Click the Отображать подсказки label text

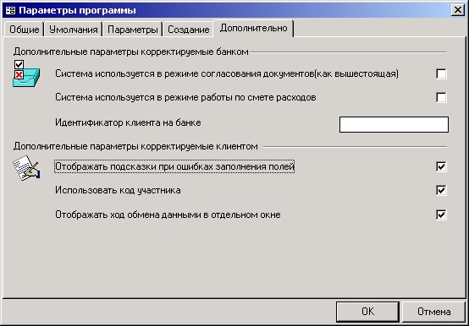[x=175, y=166]
